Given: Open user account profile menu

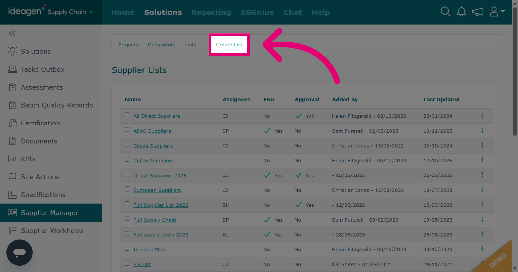Looking at the screenshot, I should (x=497, y=12).
